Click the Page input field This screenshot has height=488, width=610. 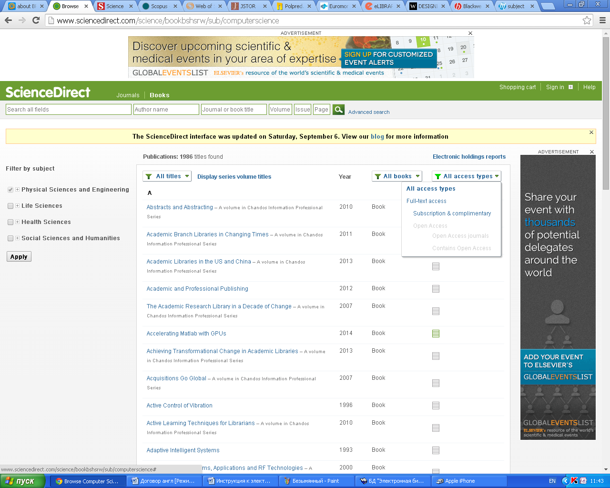pyautogui.click(x=322, y=110)
